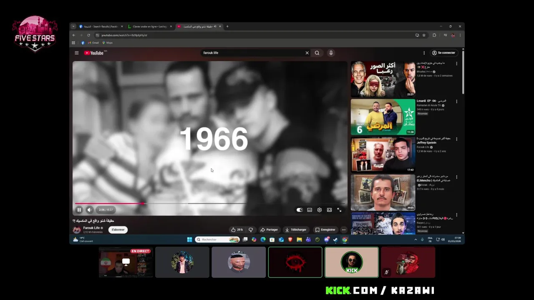Viewport: 534px width, 300px height.
Task: Select the EN DIRECT live participant tile
Action: point(126,262)
